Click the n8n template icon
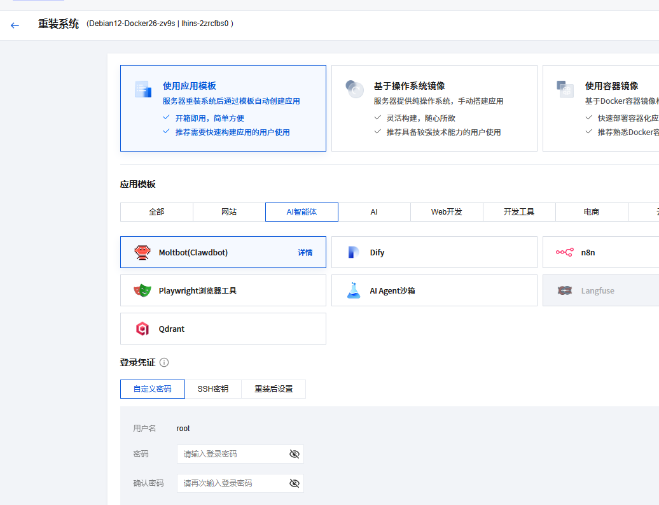Screen dimensions: 659x505 click(564, 253)
